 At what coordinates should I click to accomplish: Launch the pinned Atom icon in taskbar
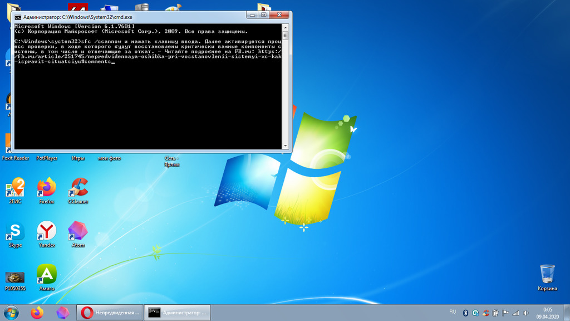coord(62,313)
